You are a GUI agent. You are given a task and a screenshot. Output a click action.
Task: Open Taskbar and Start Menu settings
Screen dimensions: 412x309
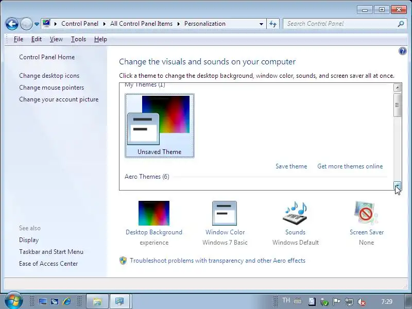(51, 252)
